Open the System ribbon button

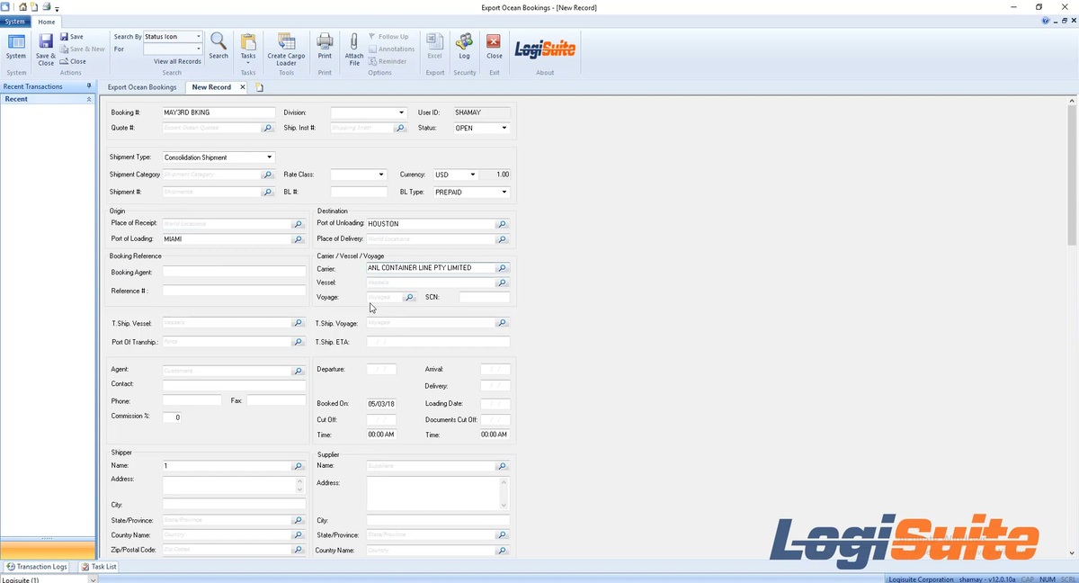[x=16, y=47]
